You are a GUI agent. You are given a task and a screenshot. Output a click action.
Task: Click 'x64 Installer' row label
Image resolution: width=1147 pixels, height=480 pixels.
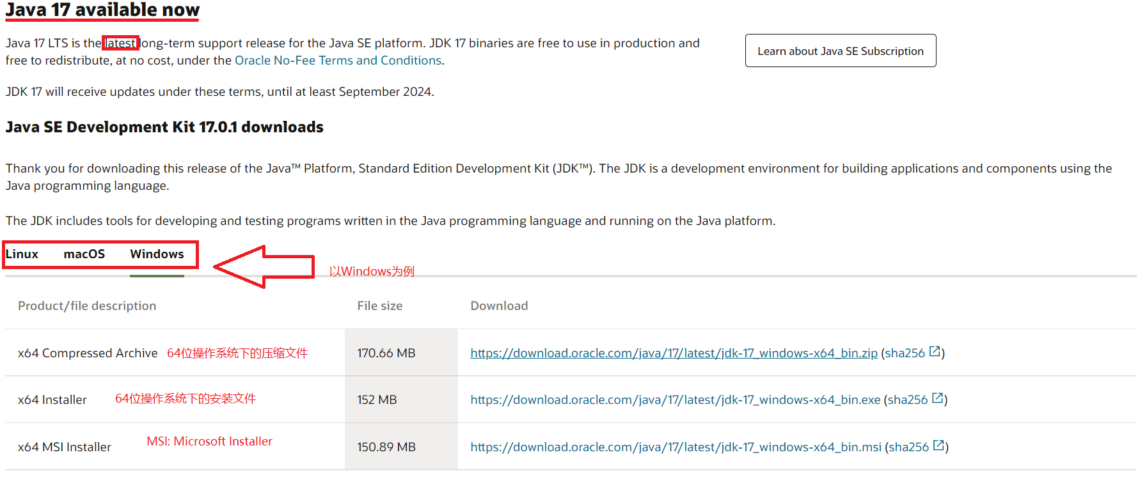click(52, 399)
